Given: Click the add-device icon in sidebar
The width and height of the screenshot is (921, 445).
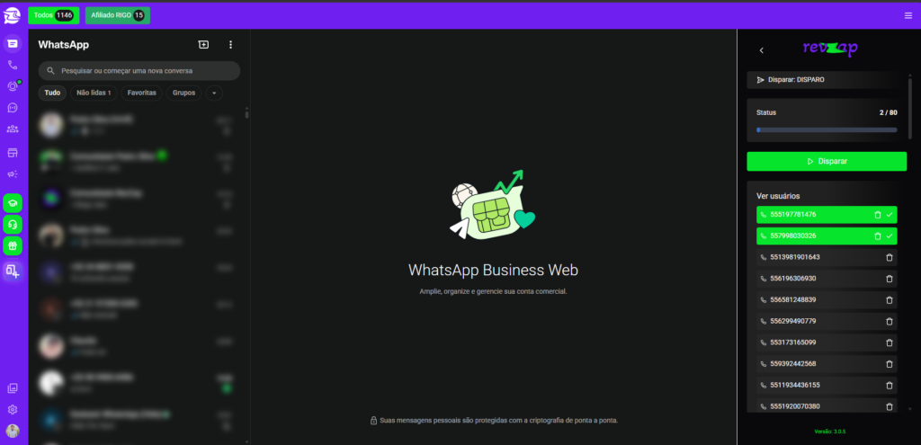Looking at the screenshot, I should pyautogui.click(x=13, y=271).
